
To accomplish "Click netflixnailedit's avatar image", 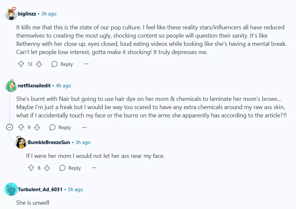I will click(11, 86).
